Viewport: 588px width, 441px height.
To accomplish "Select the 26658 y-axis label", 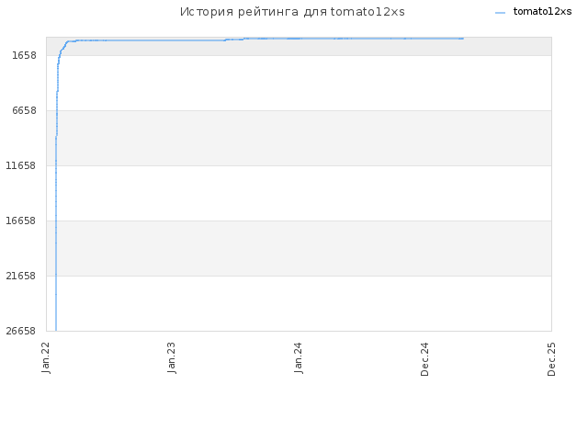I will (x=21, y=331).
